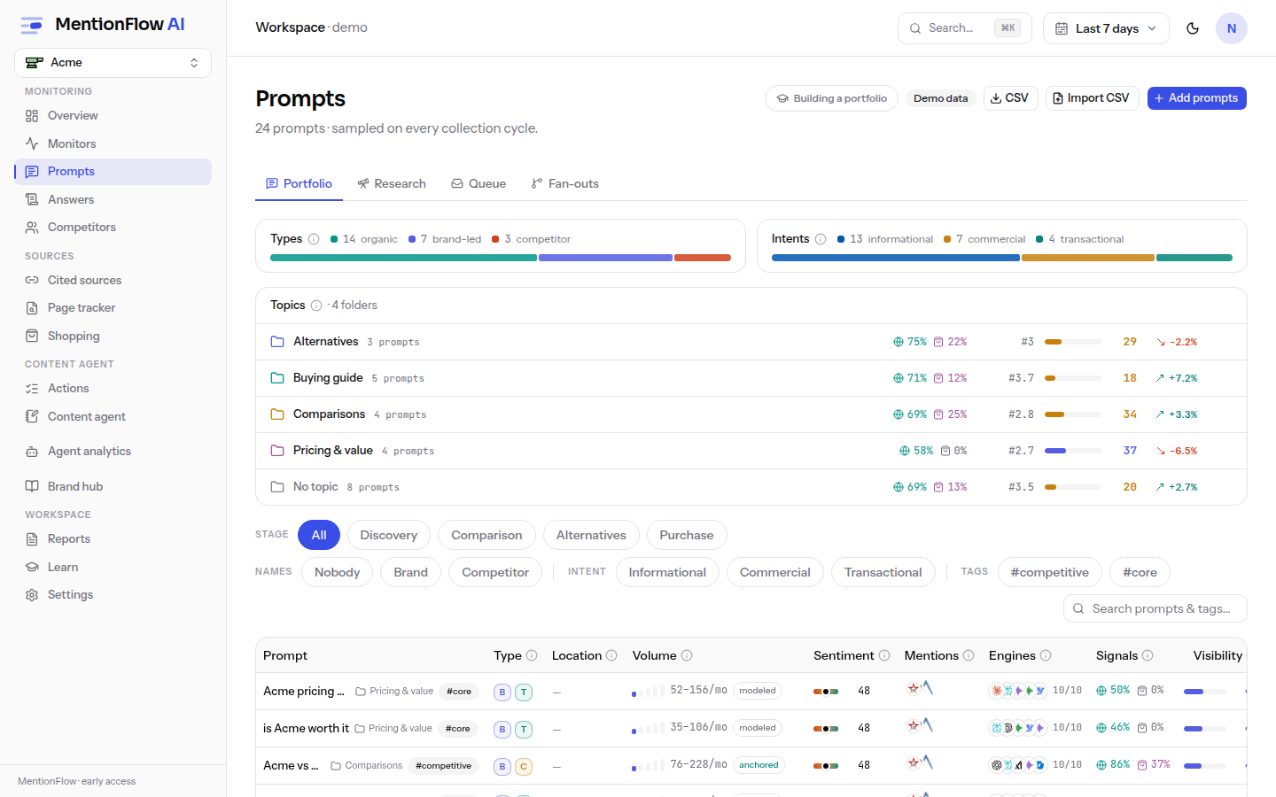1276x797 pixels.
Task: Click the anchored badge in Acme vs row
Action: (x=759, y=765)
